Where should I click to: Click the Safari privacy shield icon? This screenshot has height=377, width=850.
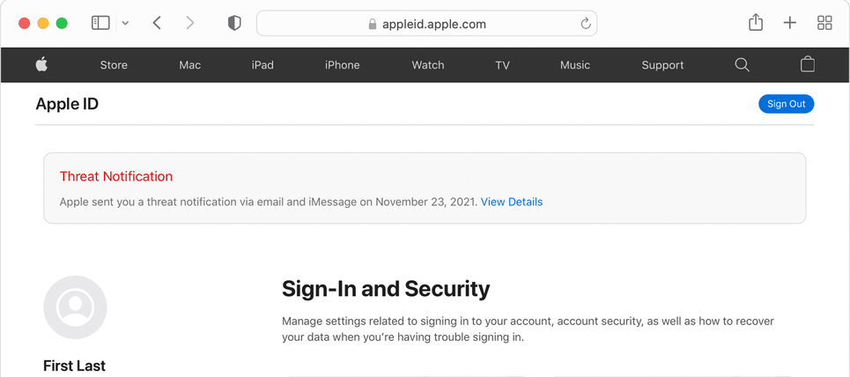point(234,24)
